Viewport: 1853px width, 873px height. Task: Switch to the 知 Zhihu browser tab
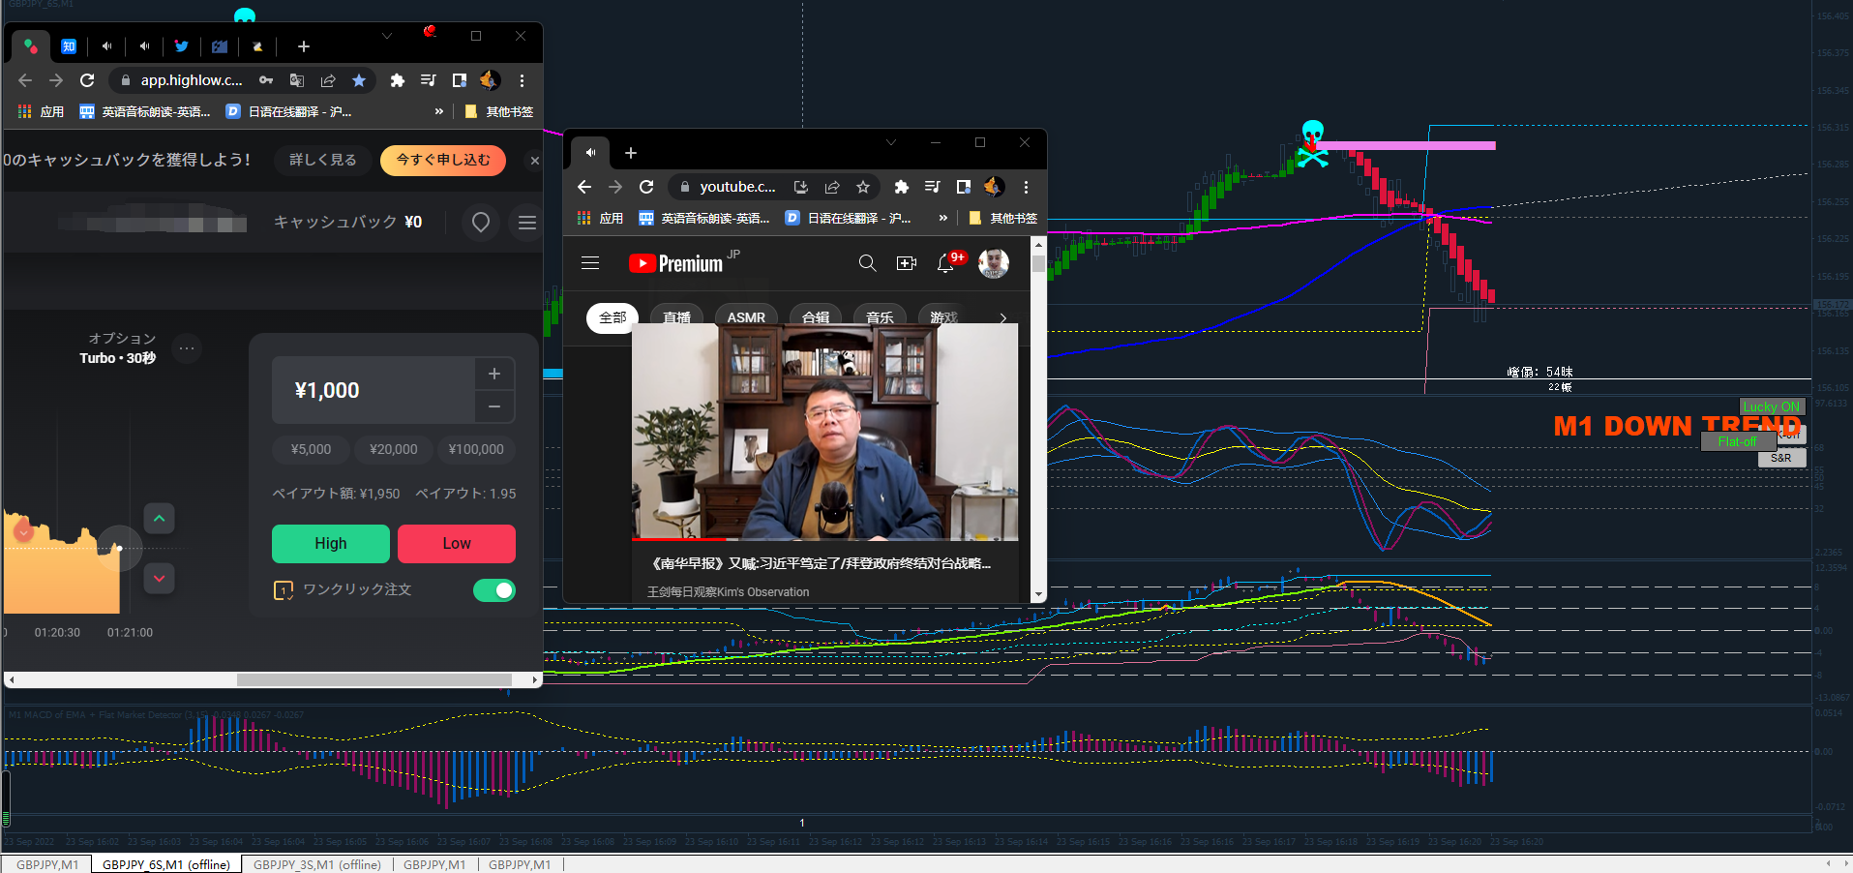point(69,45)
